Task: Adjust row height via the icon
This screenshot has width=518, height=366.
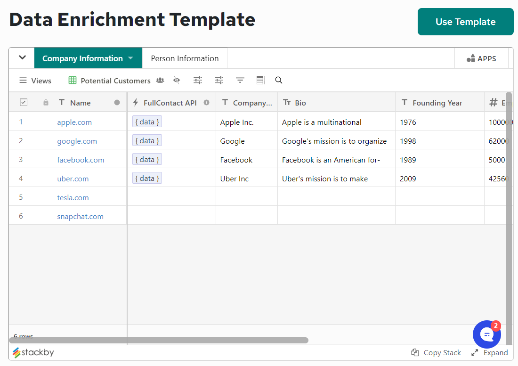Action: pyautogui.click(x=260, y=80)
